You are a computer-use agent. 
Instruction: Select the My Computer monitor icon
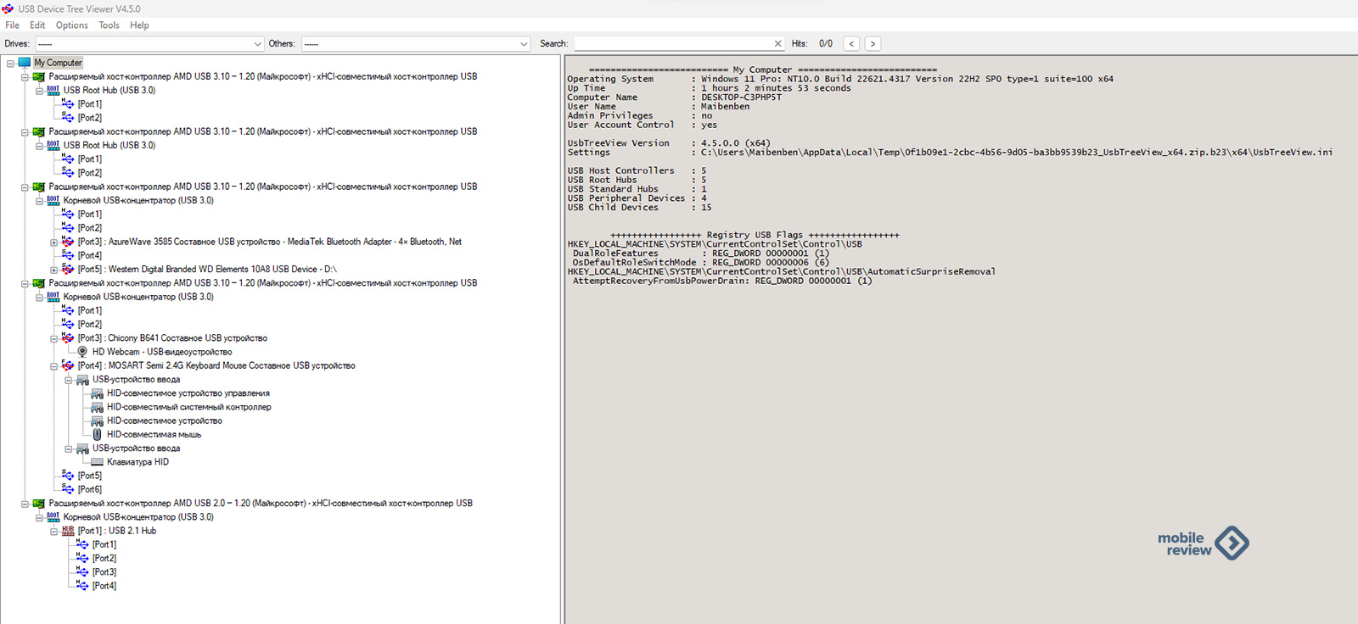click(25, 63)
